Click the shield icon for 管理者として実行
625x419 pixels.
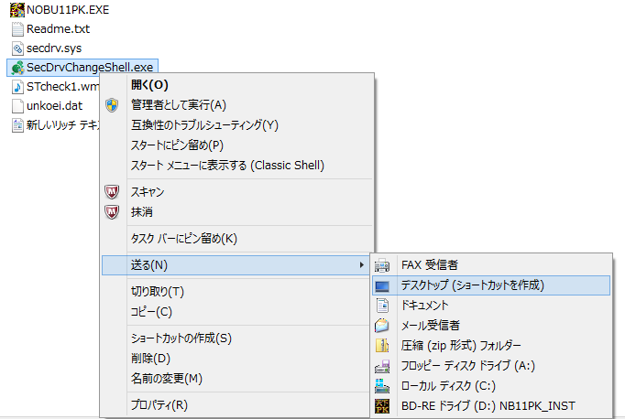tap(112, 105)
